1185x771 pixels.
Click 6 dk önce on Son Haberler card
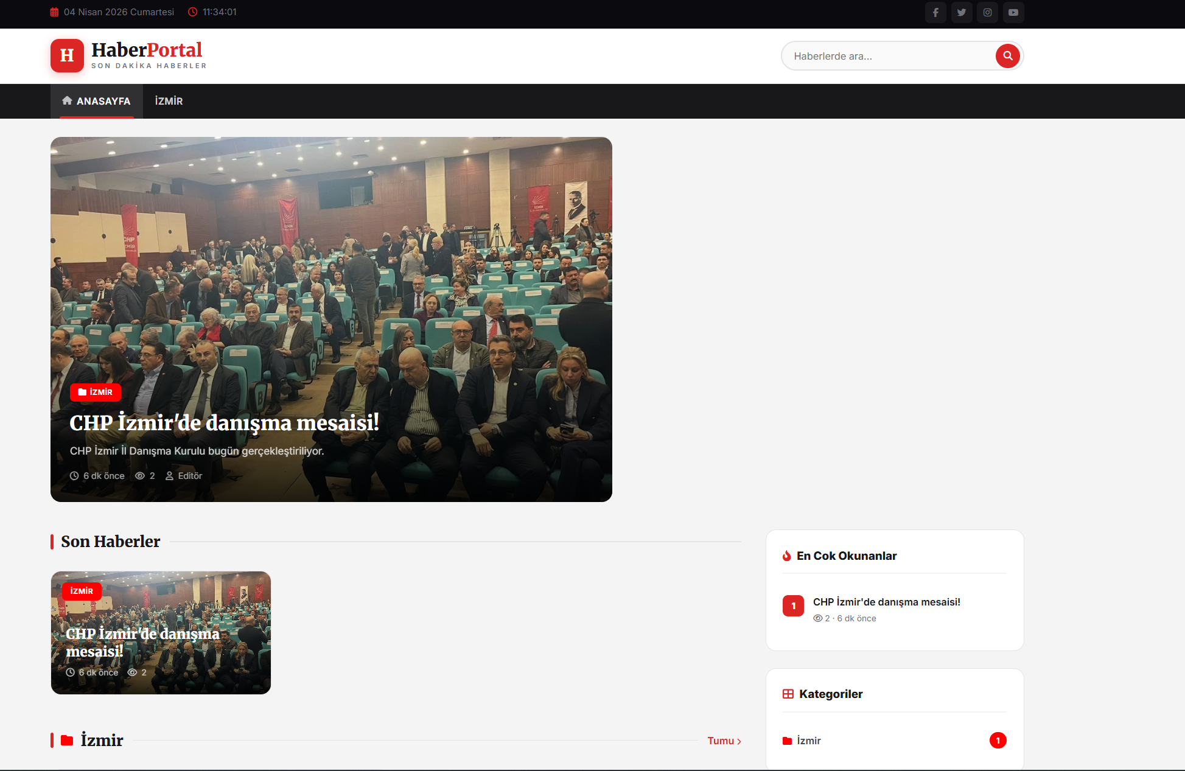tap(99, 672)
